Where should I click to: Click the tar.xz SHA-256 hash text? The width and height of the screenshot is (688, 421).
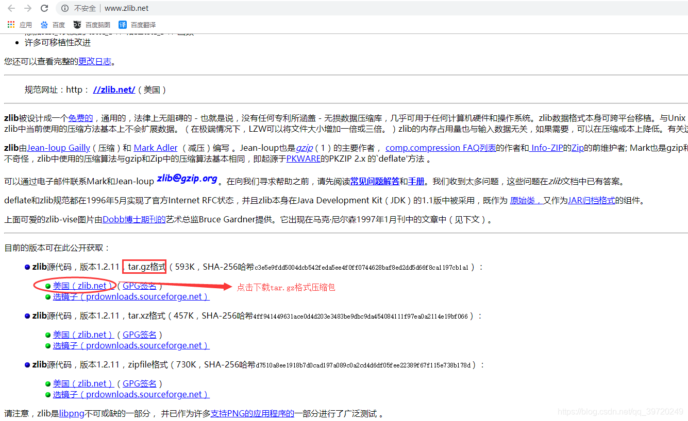point(361,317)
